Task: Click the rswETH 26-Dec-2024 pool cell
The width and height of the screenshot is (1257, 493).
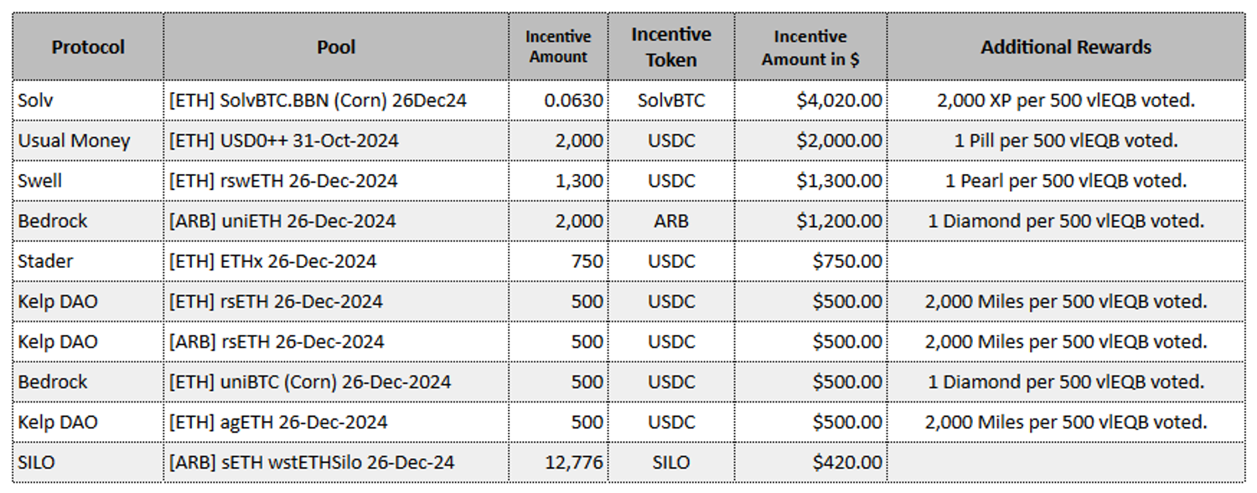Action: coord(336,181)
